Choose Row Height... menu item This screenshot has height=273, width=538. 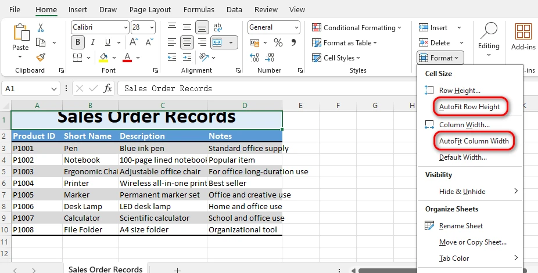tap(460, 91)
